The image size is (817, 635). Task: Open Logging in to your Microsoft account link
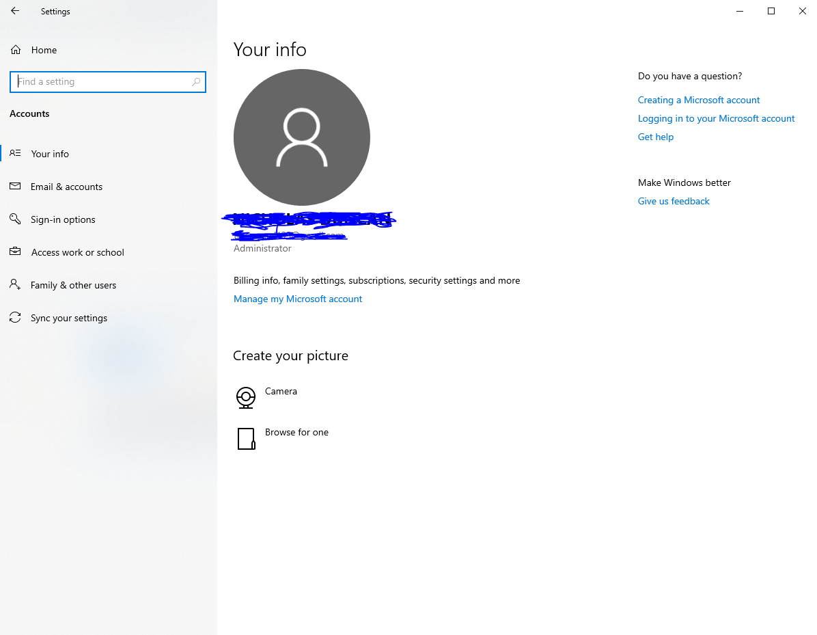point(716,118)
